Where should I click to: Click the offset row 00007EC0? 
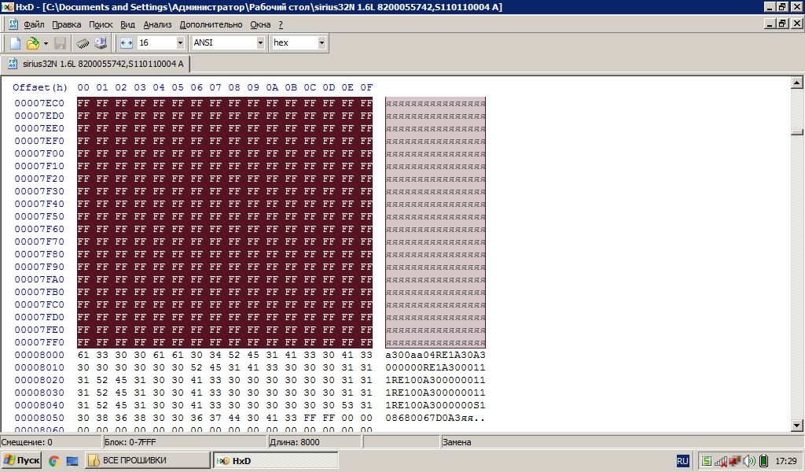tap(39, 103)
